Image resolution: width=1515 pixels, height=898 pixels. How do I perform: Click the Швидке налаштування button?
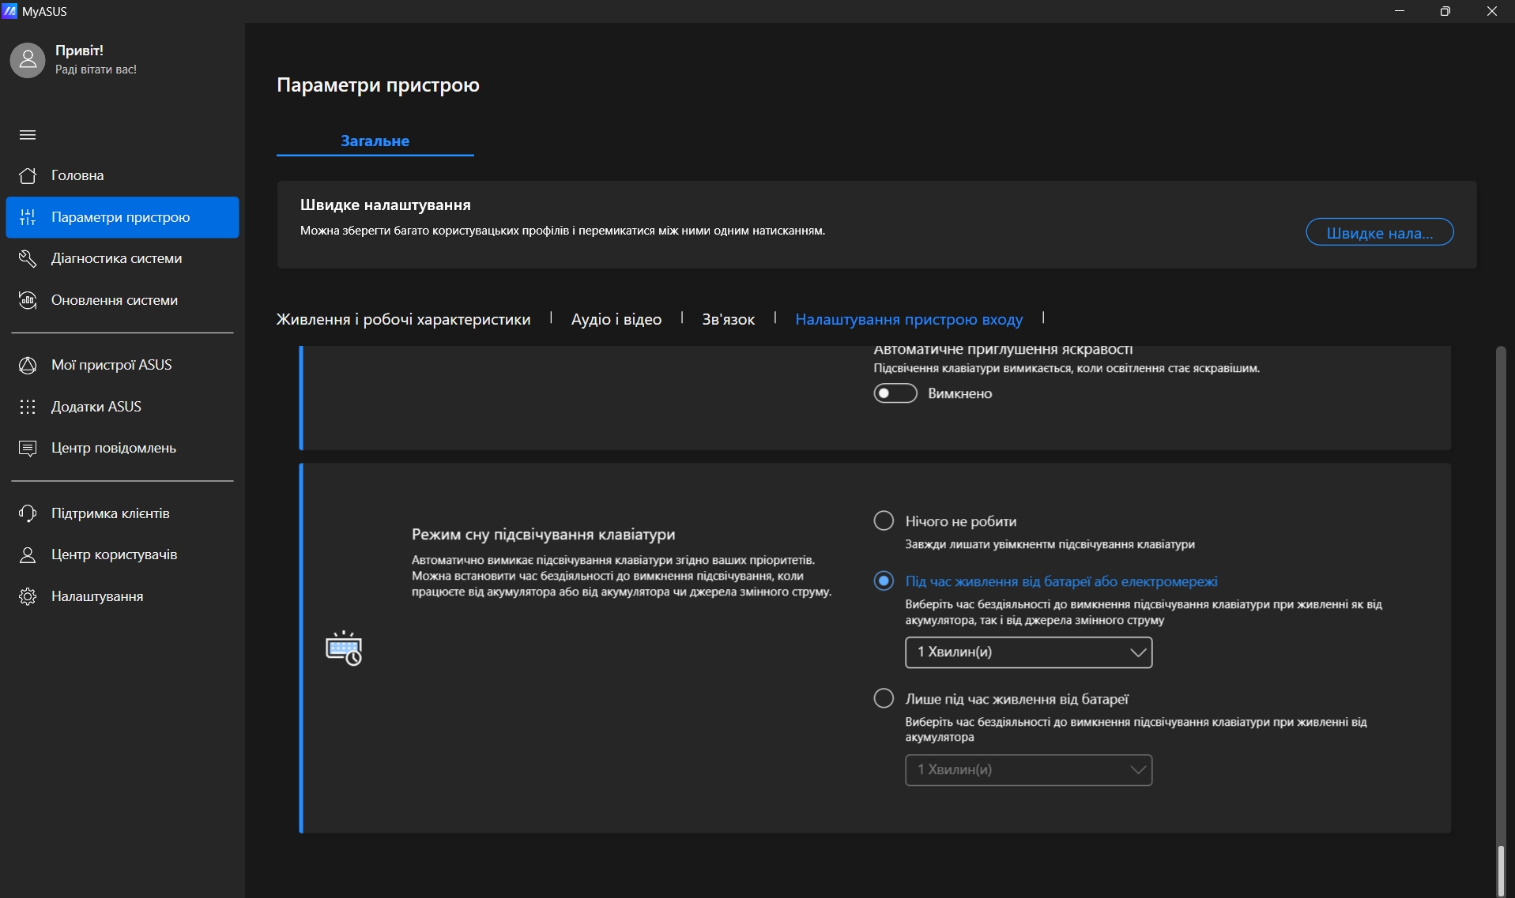(x=1379, y=232)
